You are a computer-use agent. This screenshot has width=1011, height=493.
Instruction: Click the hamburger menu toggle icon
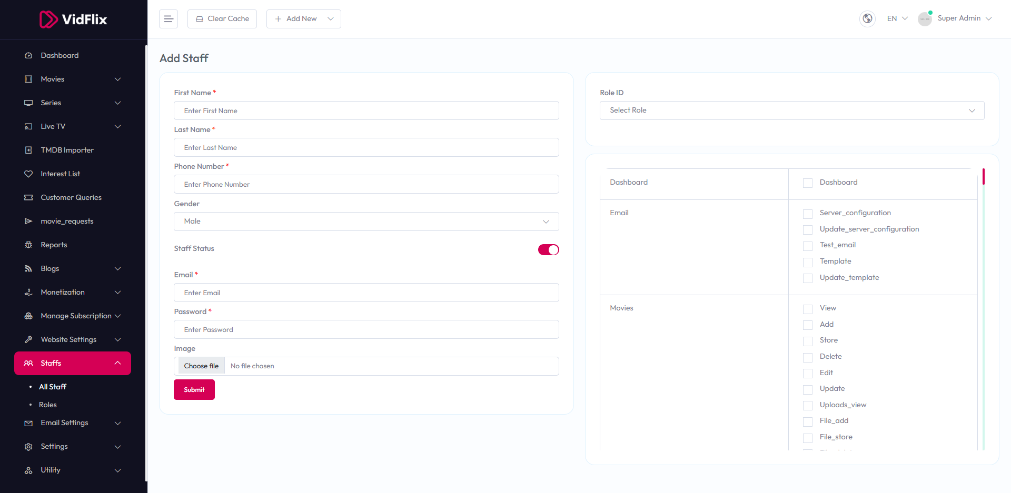(168, 19)
